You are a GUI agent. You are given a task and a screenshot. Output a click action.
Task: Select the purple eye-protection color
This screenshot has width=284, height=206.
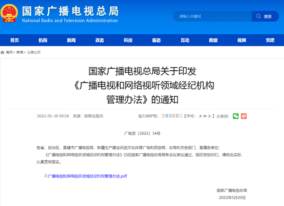tap(177, 116)
